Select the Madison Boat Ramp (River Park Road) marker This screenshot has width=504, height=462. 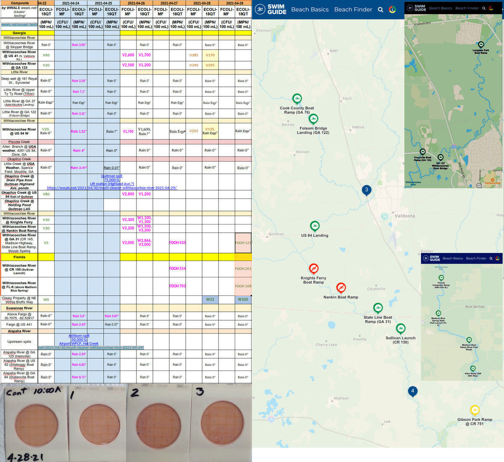pyautogui.click(x=469, y=340)
